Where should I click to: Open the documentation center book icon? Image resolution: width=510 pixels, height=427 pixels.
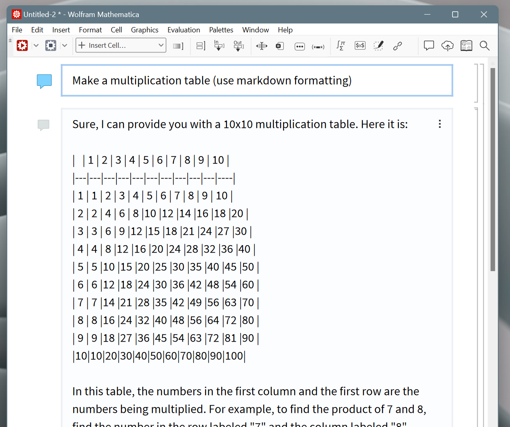tap(466, 45)
